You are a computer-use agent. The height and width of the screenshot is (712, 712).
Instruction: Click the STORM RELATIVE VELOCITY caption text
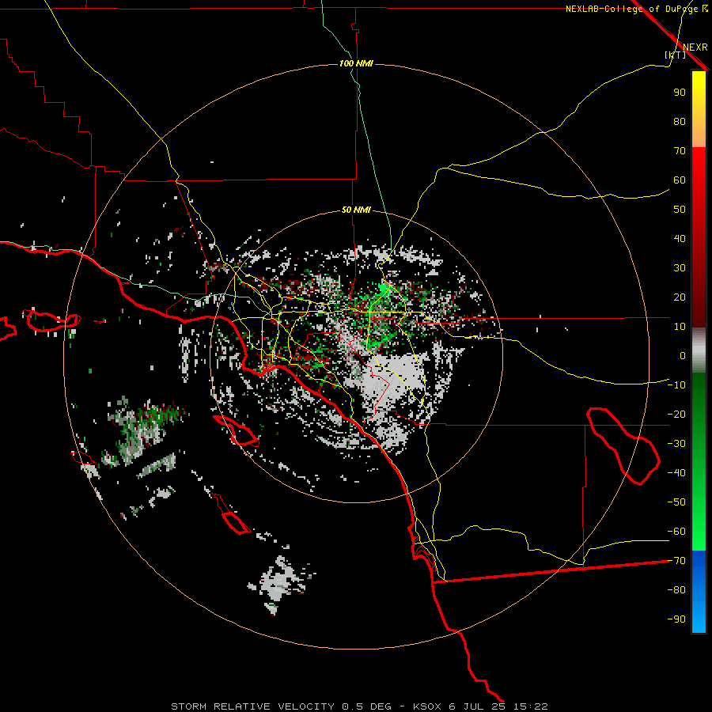[252, 706]
